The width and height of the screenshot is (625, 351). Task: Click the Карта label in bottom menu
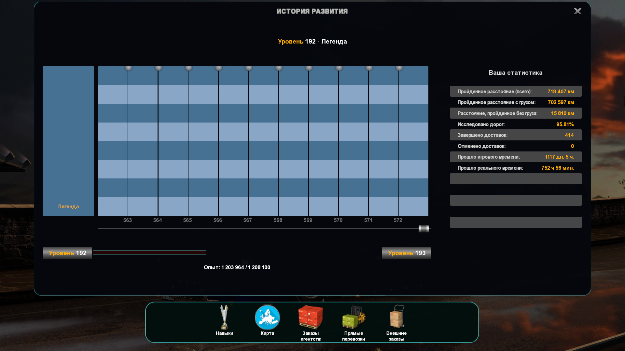click(267, 333)
